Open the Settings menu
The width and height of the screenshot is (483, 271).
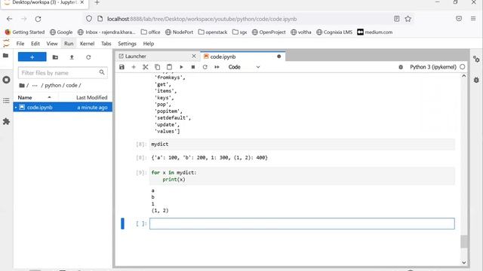click(127, 44)
